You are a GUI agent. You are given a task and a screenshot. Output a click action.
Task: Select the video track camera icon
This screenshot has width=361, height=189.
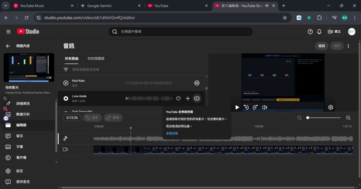pyautogui.click(x=65, y=150)
